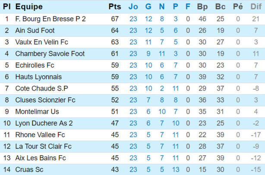Click the Cote Chaude S.P team name
The width and height of the screenshot is (265, 175).
[41, 88]
